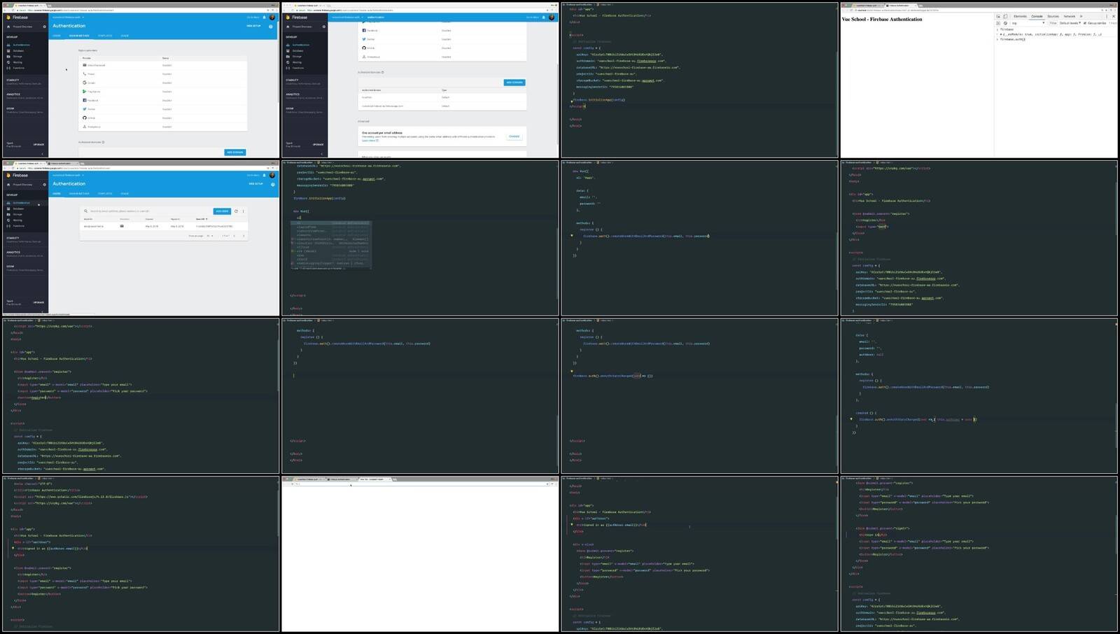
Task: Click Anonymous provider icon in the scrolled authorized-domains frame
Action: 364,57
